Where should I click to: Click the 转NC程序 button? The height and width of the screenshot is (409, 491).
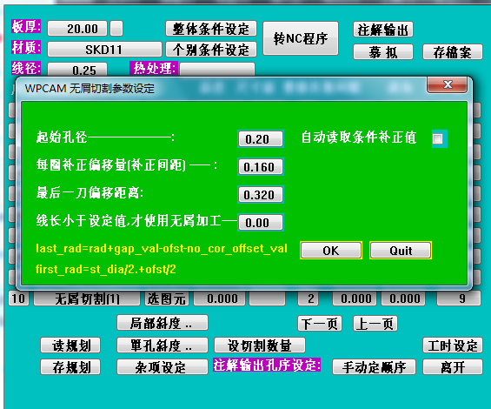pos(301,38)
